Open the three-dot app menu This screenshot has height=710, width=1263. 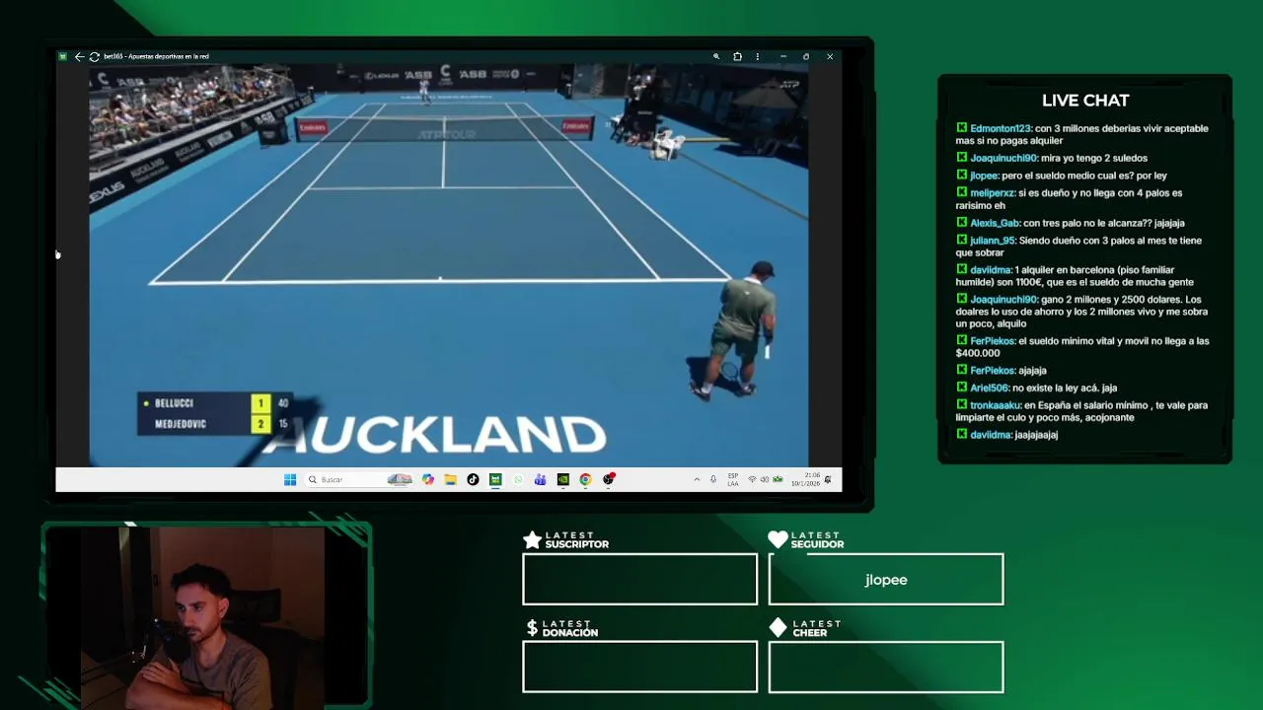(x=758, y=56)
